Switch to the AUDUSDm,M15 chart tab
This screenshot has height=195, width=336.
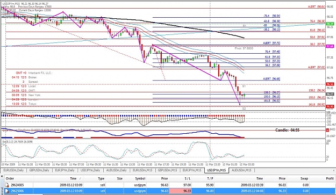(x=241, y=170)
